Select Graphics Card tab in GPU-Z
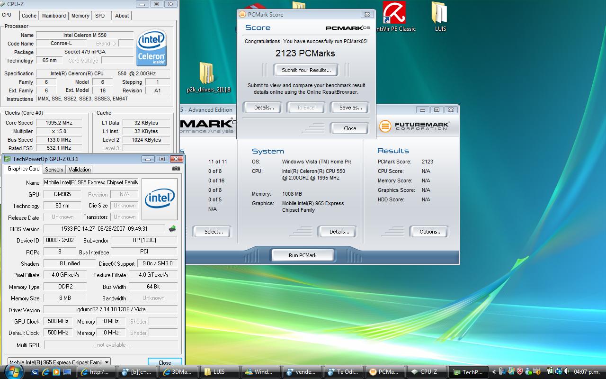This screenshot has width=606, height=379. click(x=24, y=169)
